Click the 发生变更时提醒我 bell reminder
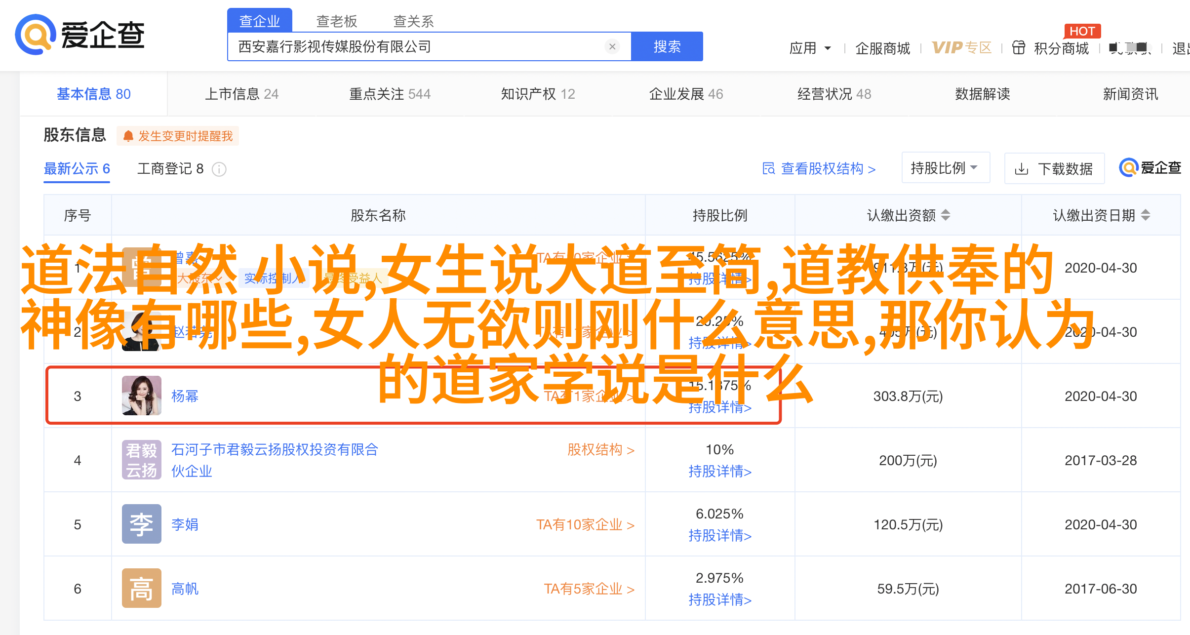The width and height of the screenshot is (1190, 635). pyautogui.click(x=178, y=136)
